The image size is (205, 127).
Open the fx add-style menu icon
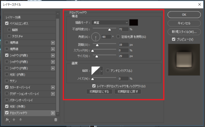click(x=8, y=120)
